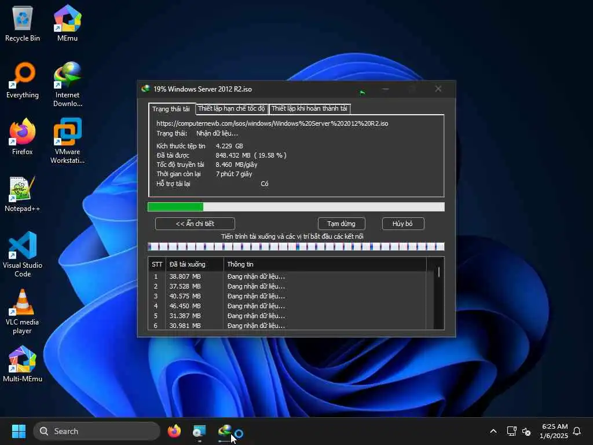Click the Thông tin column header
This screenshot has width=593, height=445.
pyautogui.click(x=325, y=264)
